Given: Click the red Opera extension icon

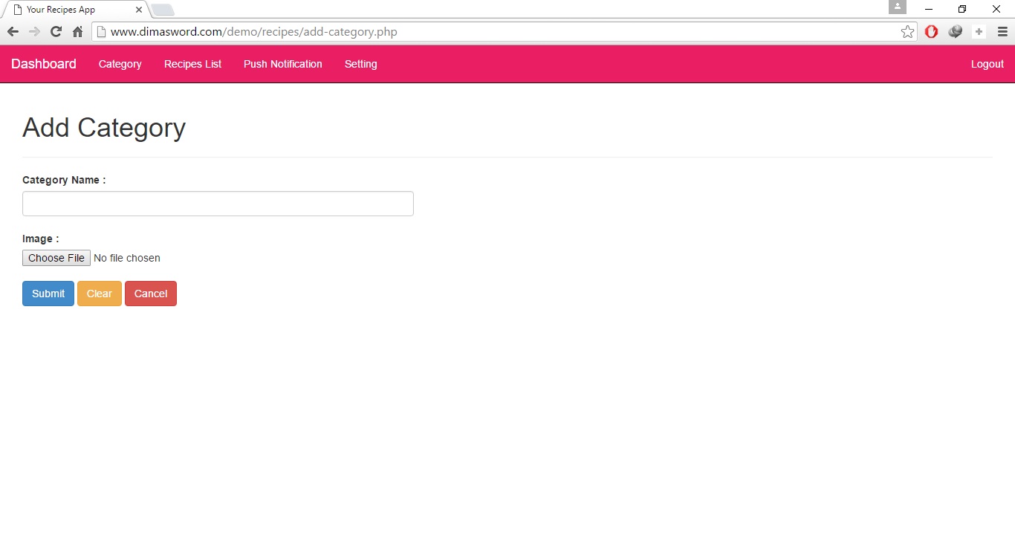Looking at the screenshot, I should pos(931,32).
